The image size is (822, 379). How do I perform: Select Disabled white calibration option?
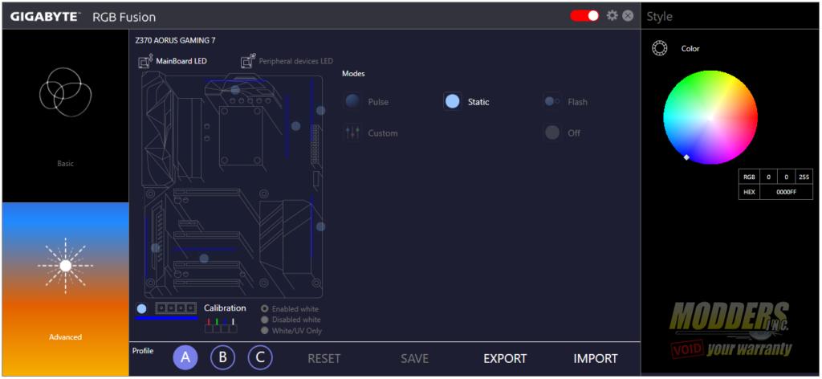click(291, 320)
